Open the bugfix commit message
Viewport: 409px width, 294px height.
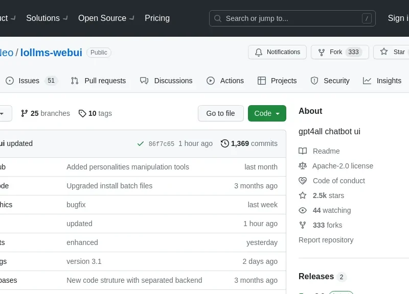click(x=76, y=205)
